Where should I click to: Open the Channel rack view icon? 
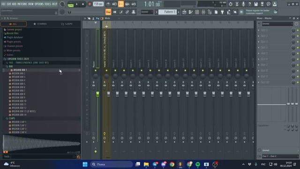point(197,12)
